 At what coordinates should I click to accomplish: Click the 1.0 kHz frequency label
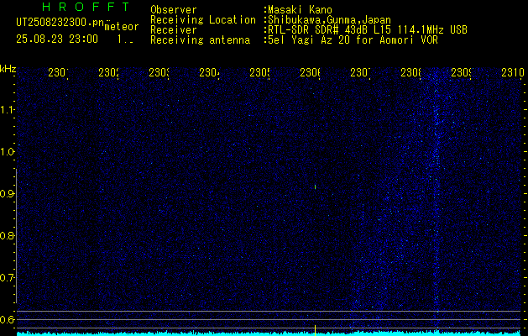click(x=8, y=152)
